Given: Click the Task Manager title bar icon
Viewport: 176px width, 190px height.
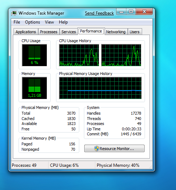Looking at the screenshot, I should [x=14, y=13].
